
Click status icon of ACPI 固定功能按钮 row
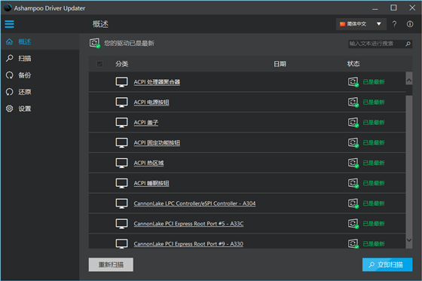[353, 142]
